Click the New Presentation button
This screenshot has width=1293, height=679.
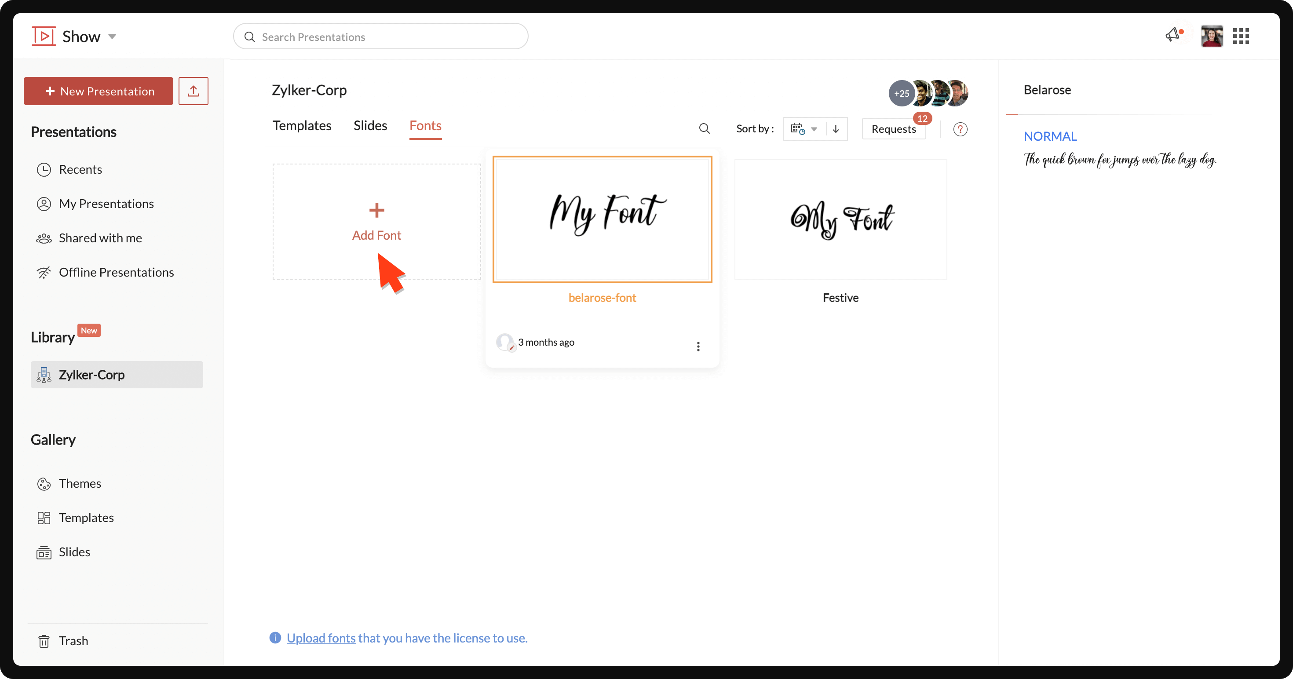pyautogui.click(x=99, y=91)
